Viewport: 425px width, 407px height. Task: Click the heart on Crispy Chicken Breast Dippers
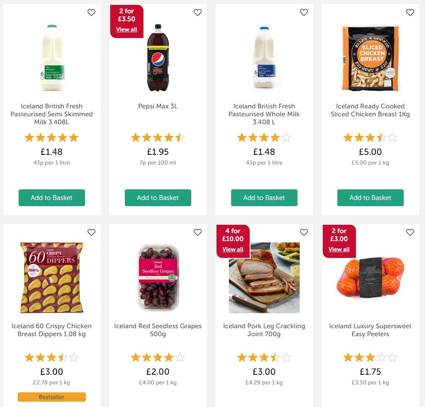(91, 232)
